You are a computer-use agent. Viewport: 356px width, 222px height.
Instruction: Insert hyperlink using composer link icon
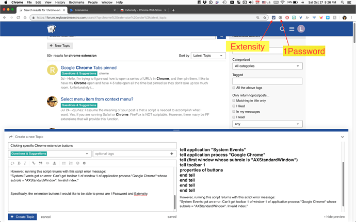(x=34, y=163)
